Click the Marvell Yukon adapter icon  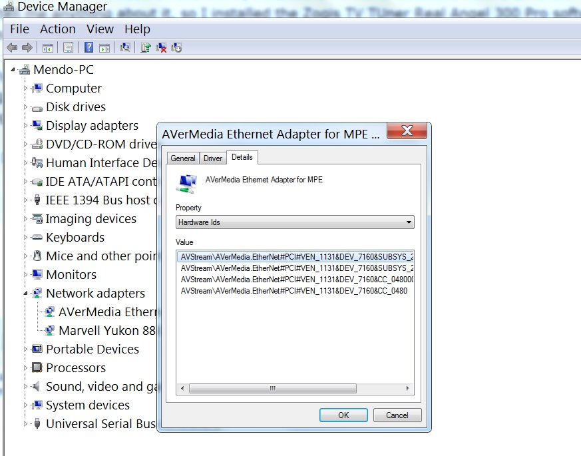point(50,330)
